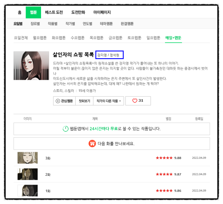223x204 pixels.
Task: Switch to the 베스트 도전 tab
Action: pos(54,12)
